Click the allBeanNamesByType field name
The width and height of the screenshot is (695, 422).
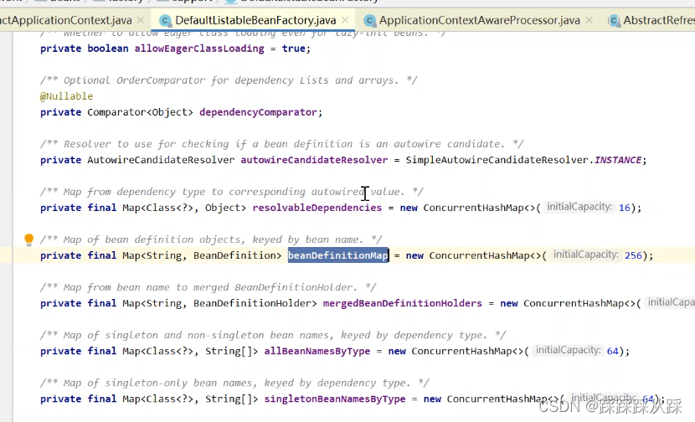(x=317, y=352)
